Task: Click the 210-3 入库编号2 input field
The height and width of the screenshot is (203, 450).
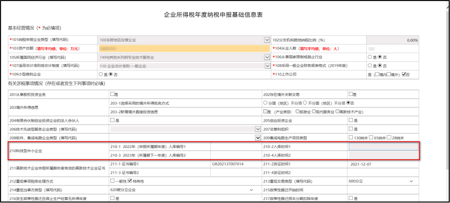Action: [235, 155]
